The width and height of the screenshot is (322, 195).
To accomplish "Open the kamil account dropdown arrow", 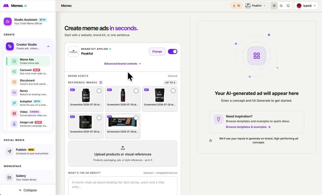I will click(314, 6).
